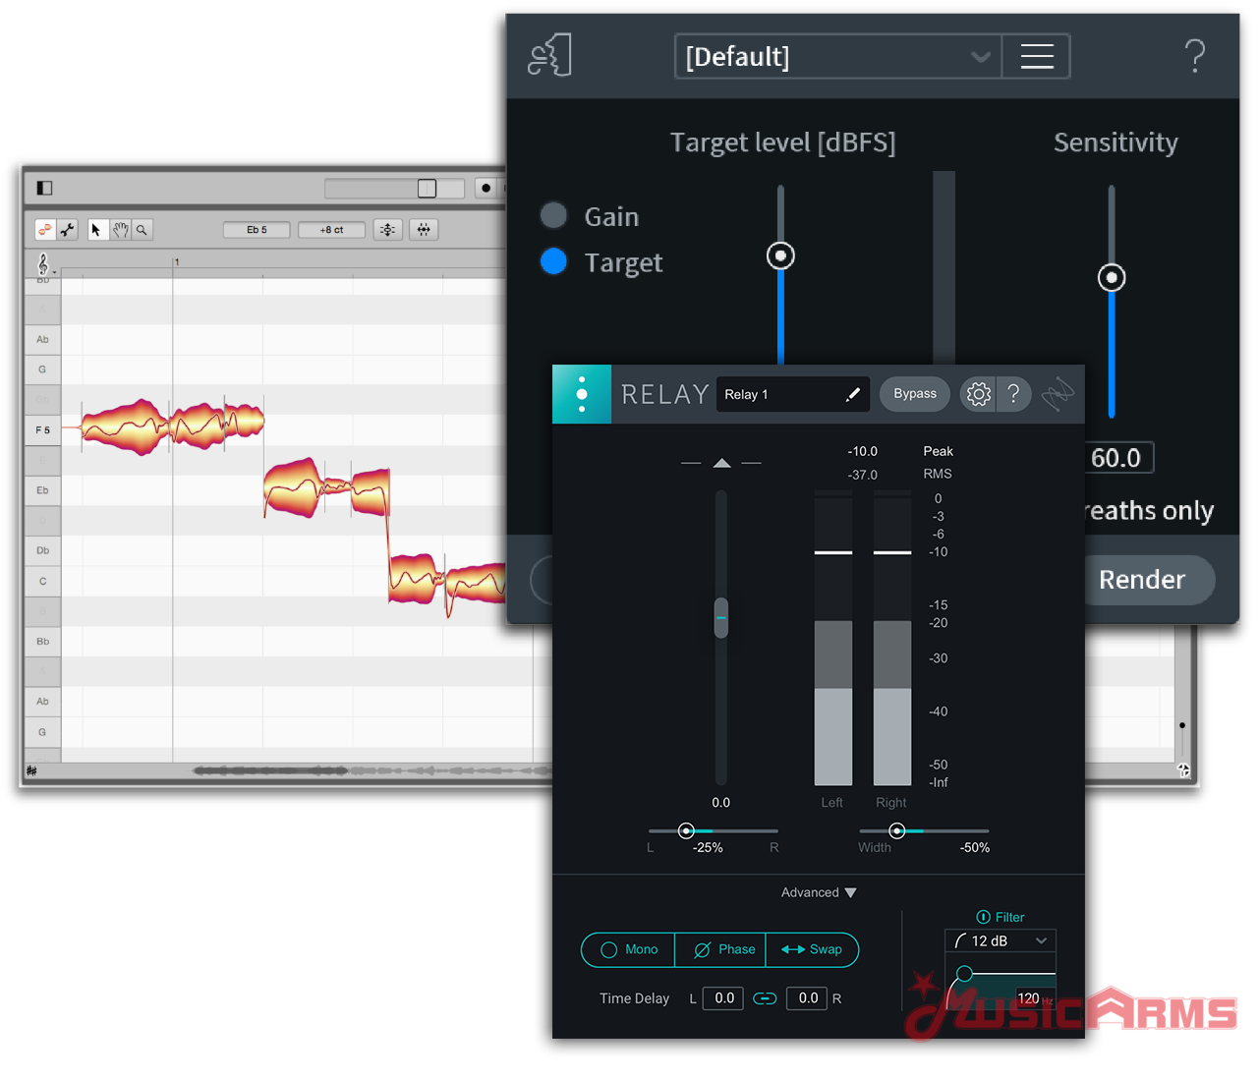Click the Bypass button
The width and height of the screenshot is (1258, 1080).
coord(914,394)
